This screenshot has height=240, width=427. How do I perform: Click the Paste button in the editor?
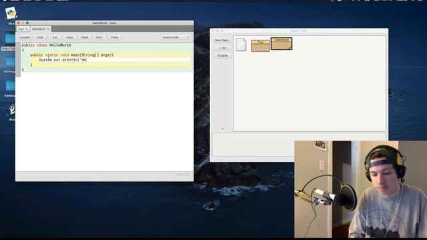click(85, 37)
